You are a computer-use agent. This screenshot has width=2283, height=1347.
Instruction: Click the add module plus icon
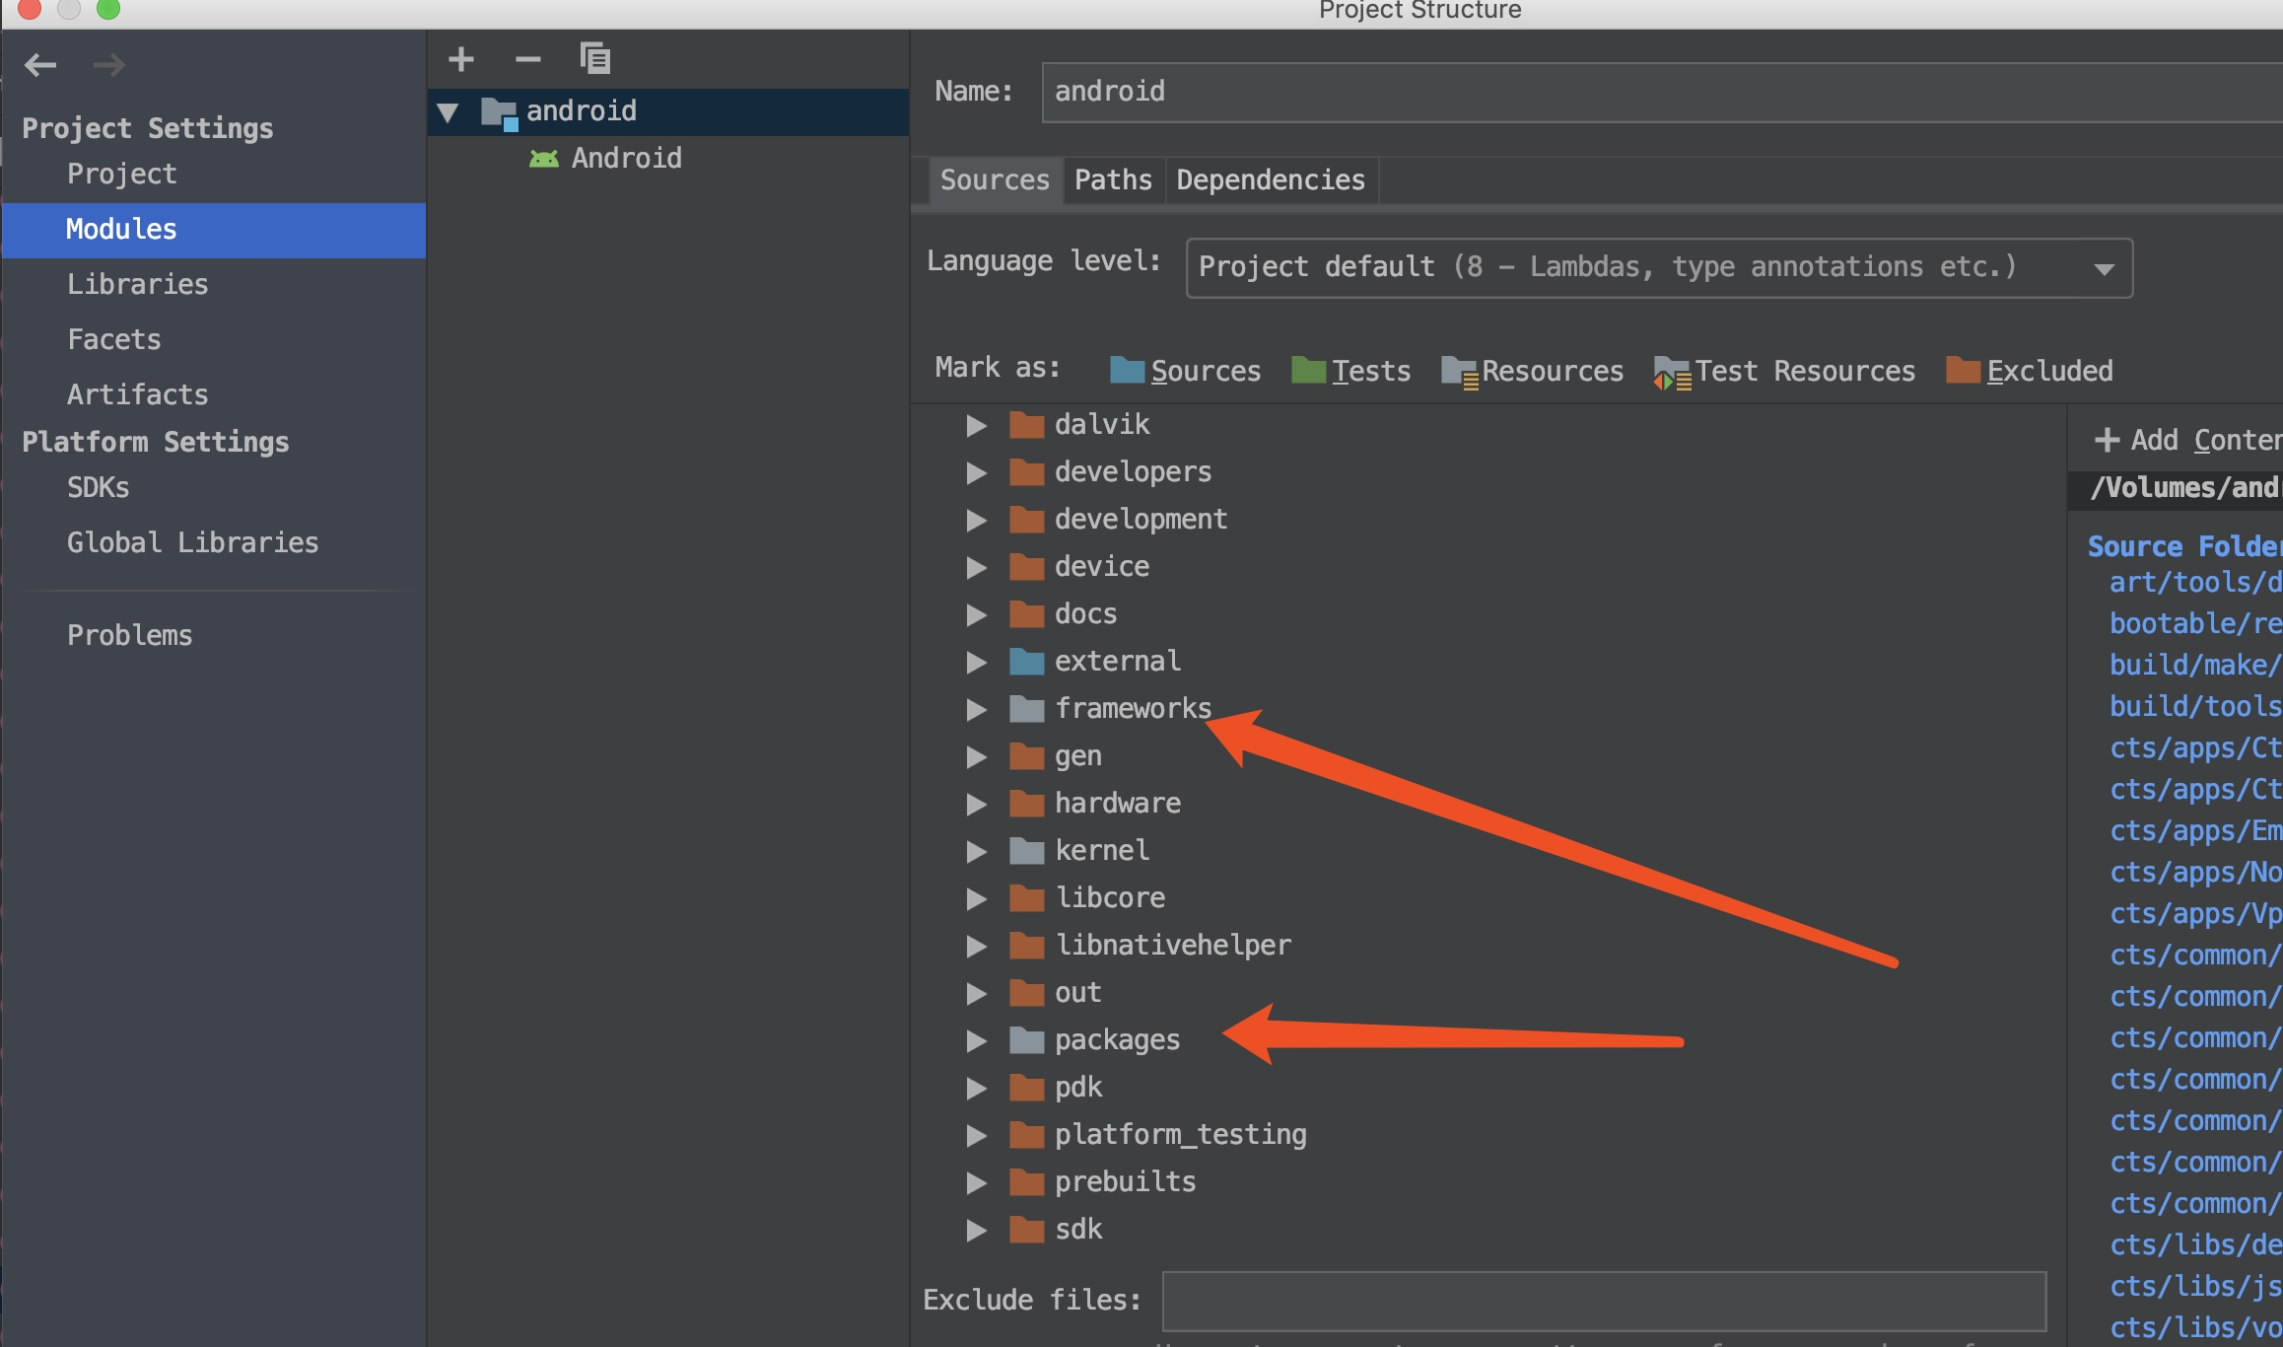[x=461, y=59]
